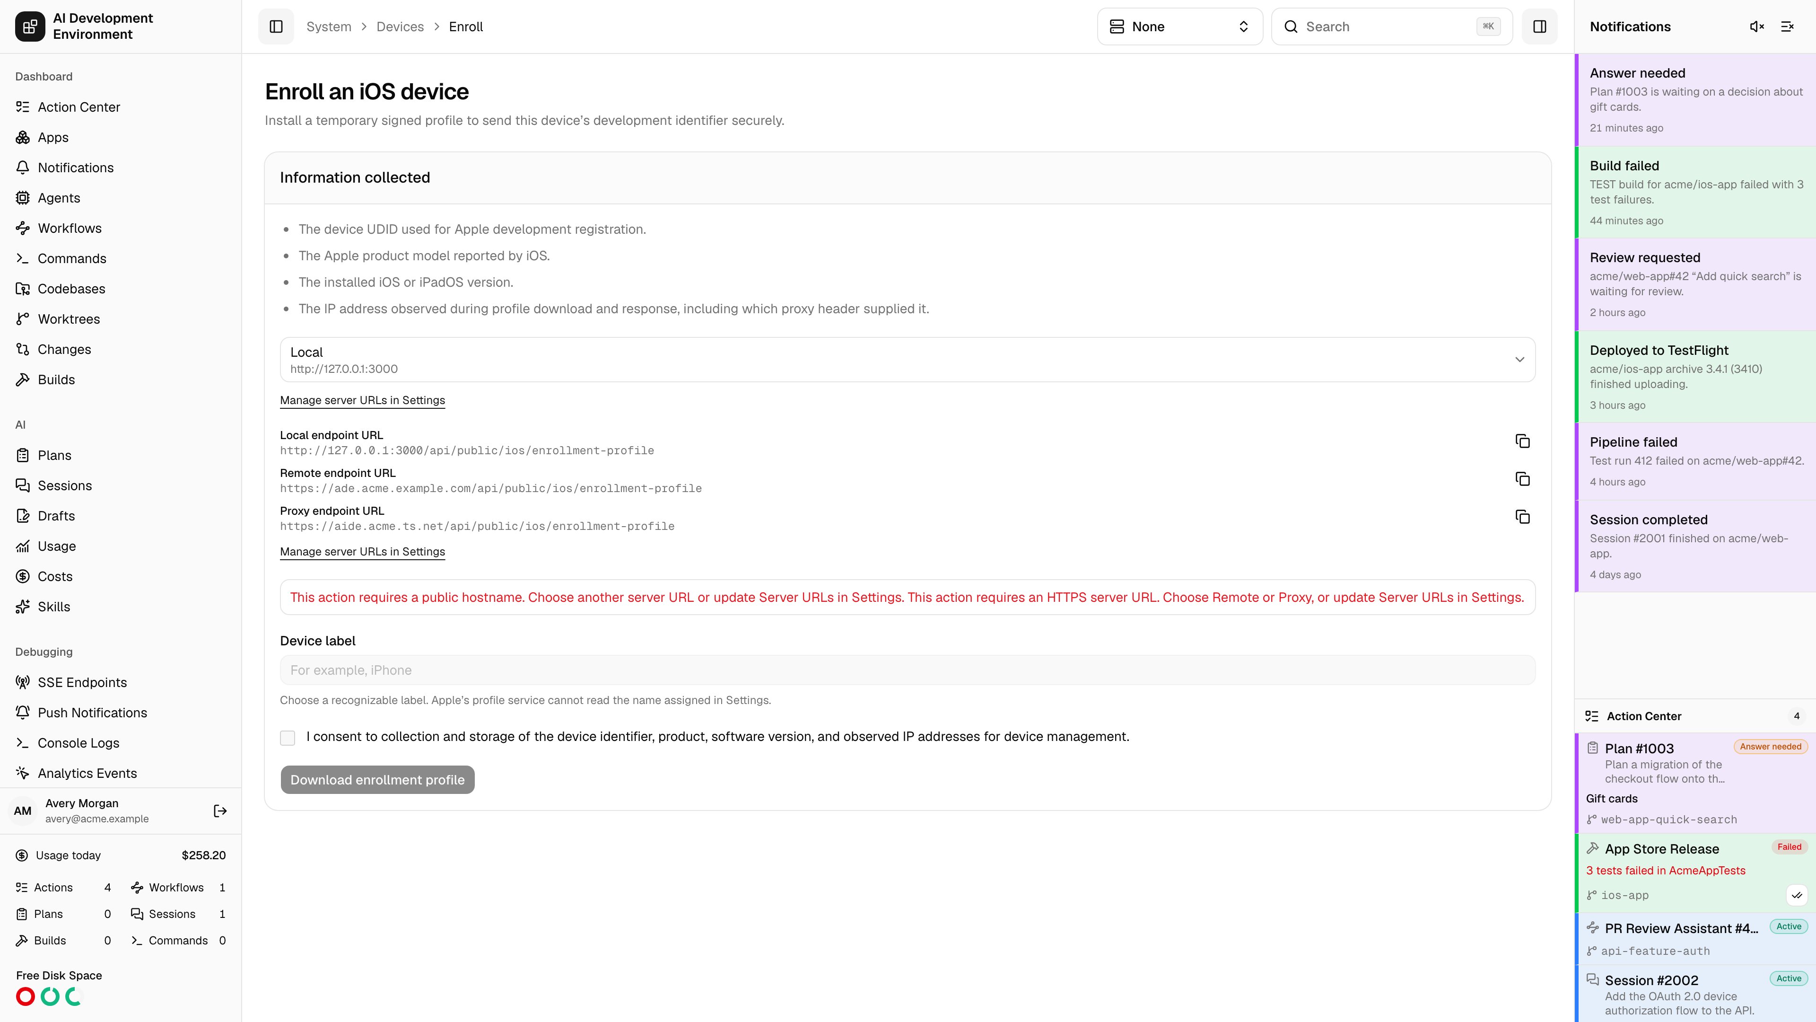The image size is (1816, 1022).
Task: Open the Review requested notification
Action: click(x=1695, y=284)
